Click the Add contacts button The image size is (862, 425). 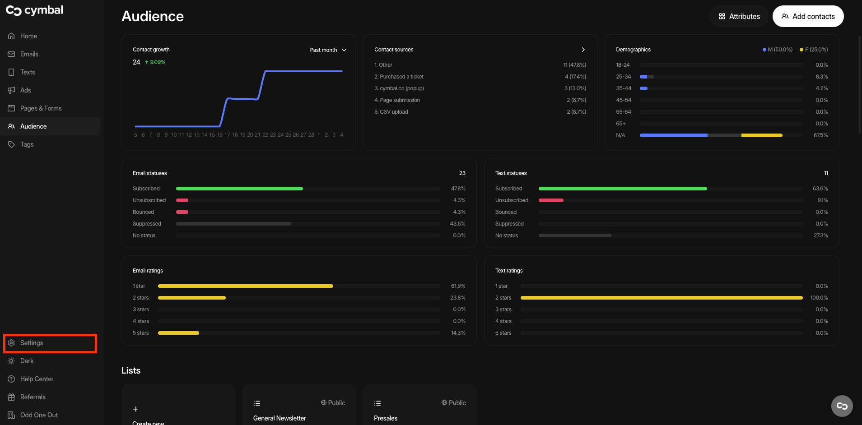(808, 16)
